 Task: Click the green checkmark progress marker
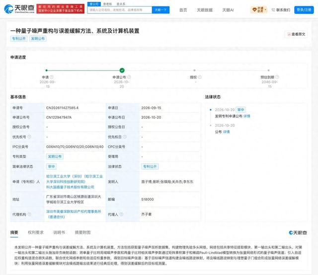click(122, 70)
